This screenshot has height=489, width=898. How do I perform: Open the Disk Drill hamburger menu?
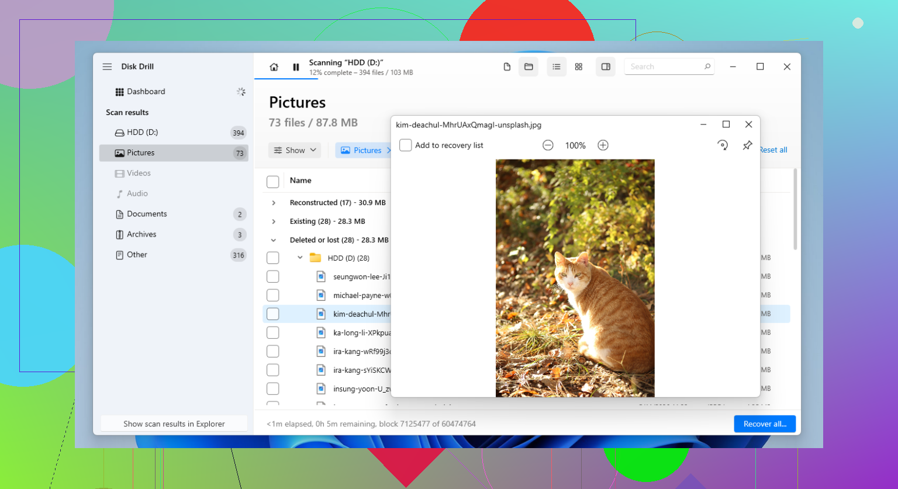pos(107,67)
